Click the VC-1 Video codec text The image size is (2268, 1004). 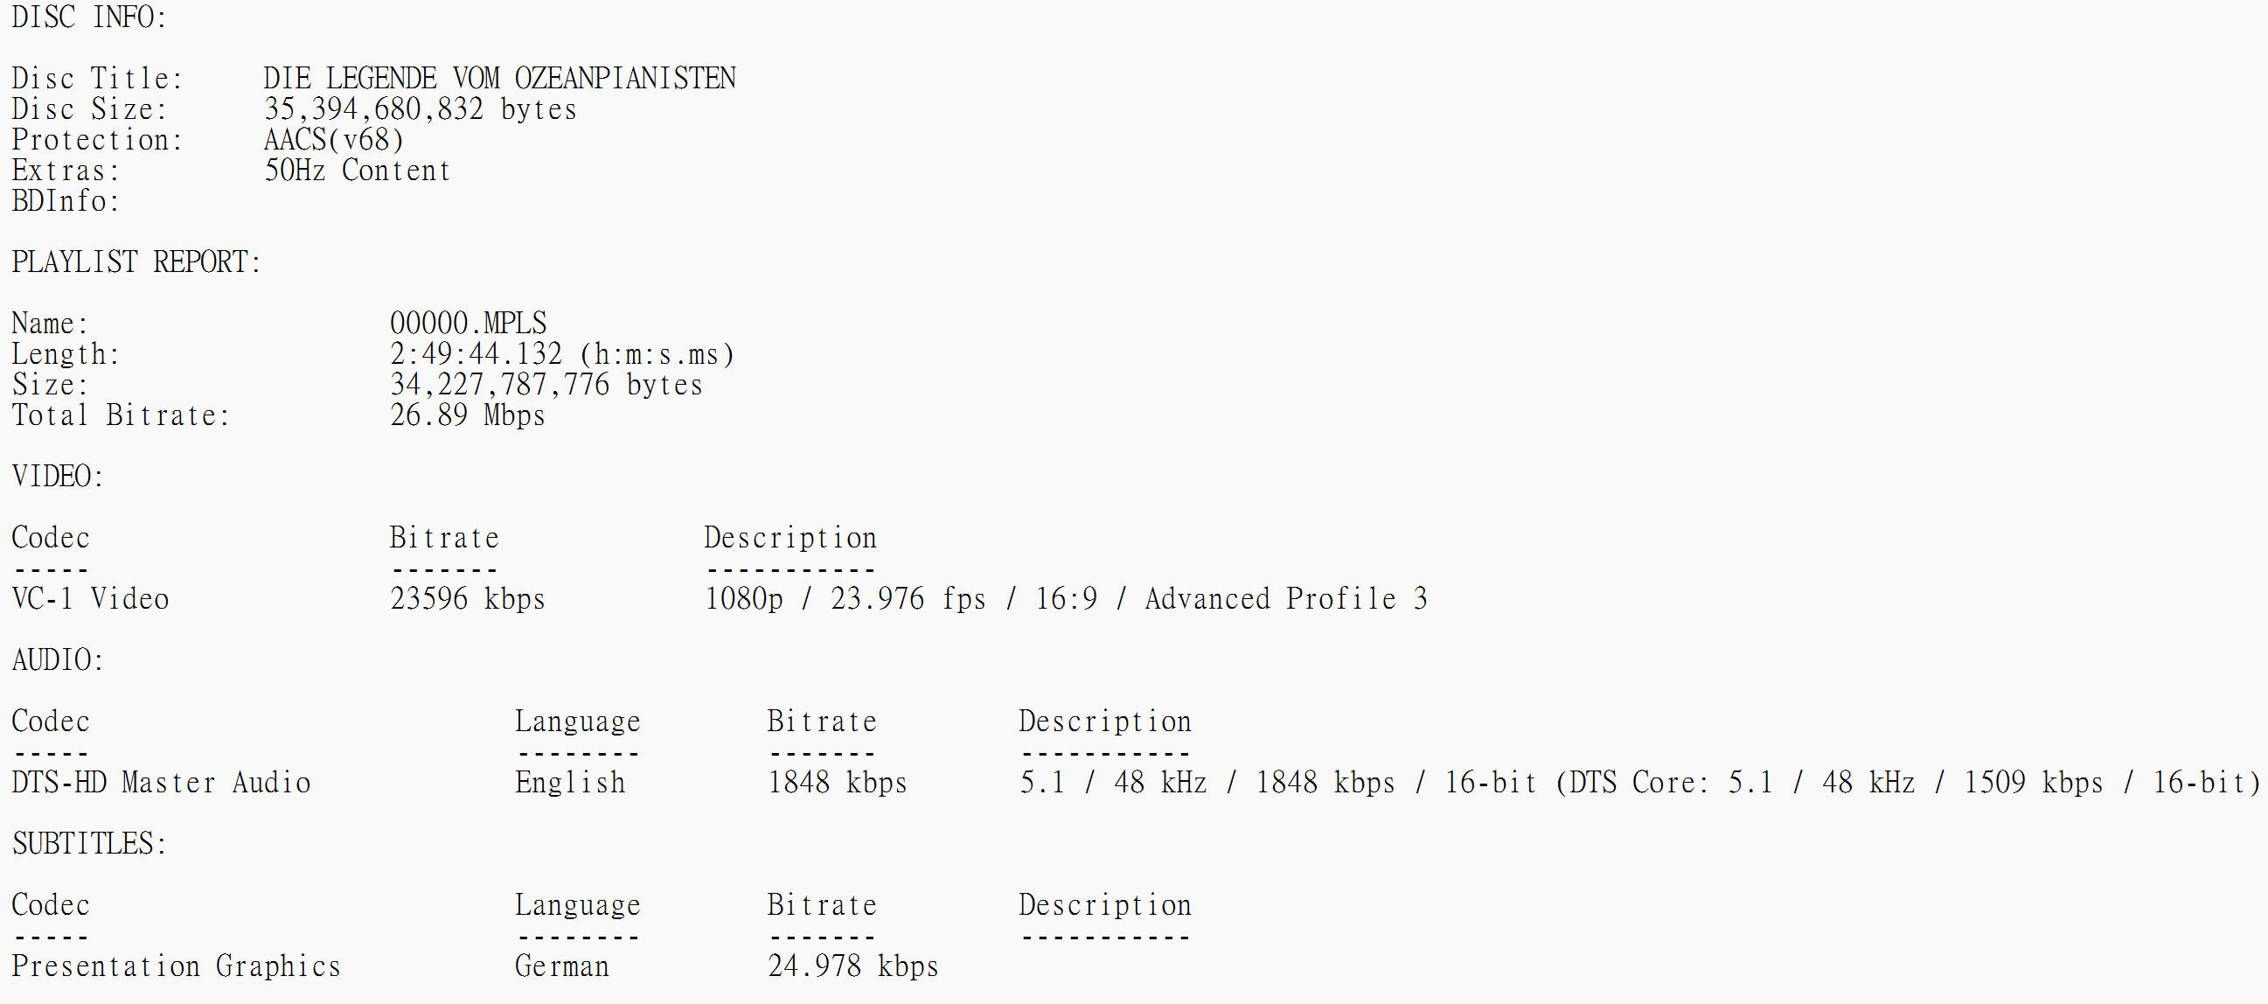90,599
